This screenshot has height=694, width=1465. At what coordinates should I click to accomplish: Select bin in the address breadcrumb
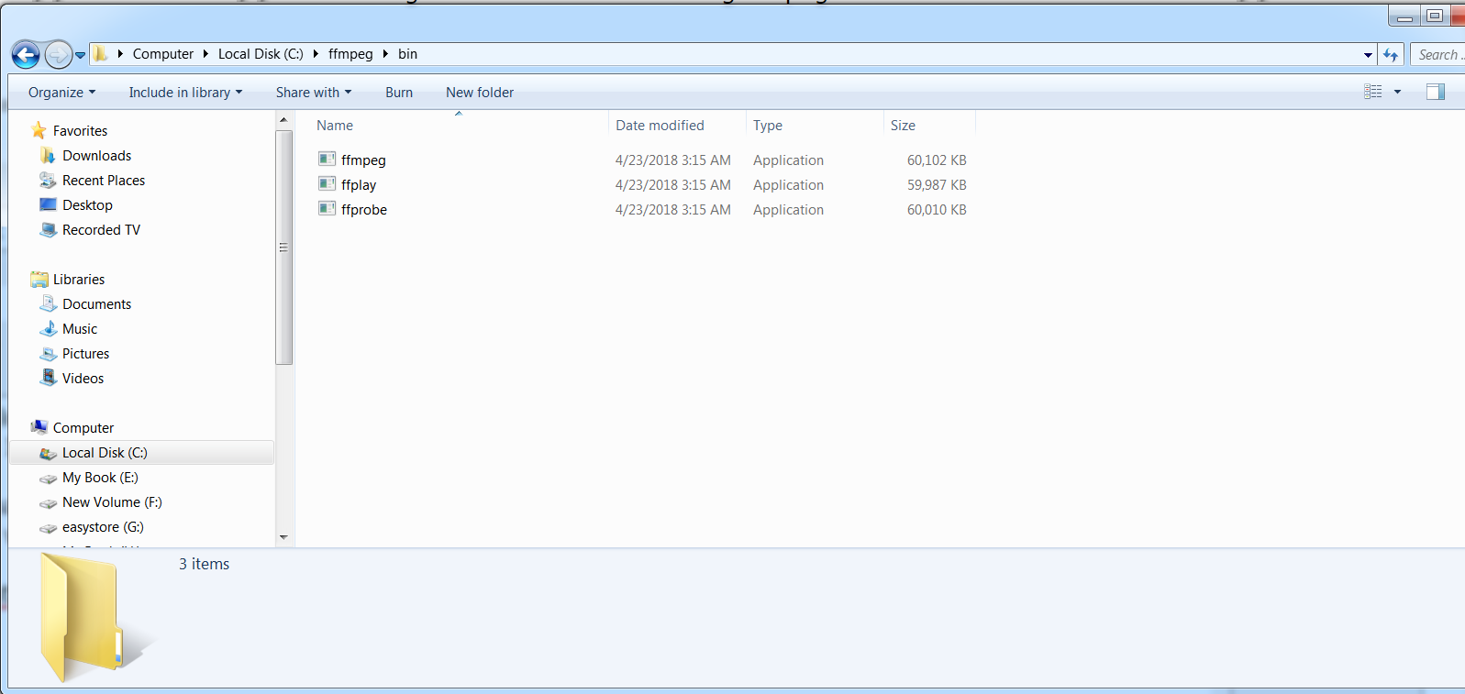click(x=407, y=54)
